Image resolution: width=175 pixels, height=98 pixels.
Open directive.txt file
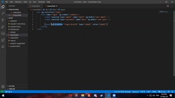(x=14, y=29)
